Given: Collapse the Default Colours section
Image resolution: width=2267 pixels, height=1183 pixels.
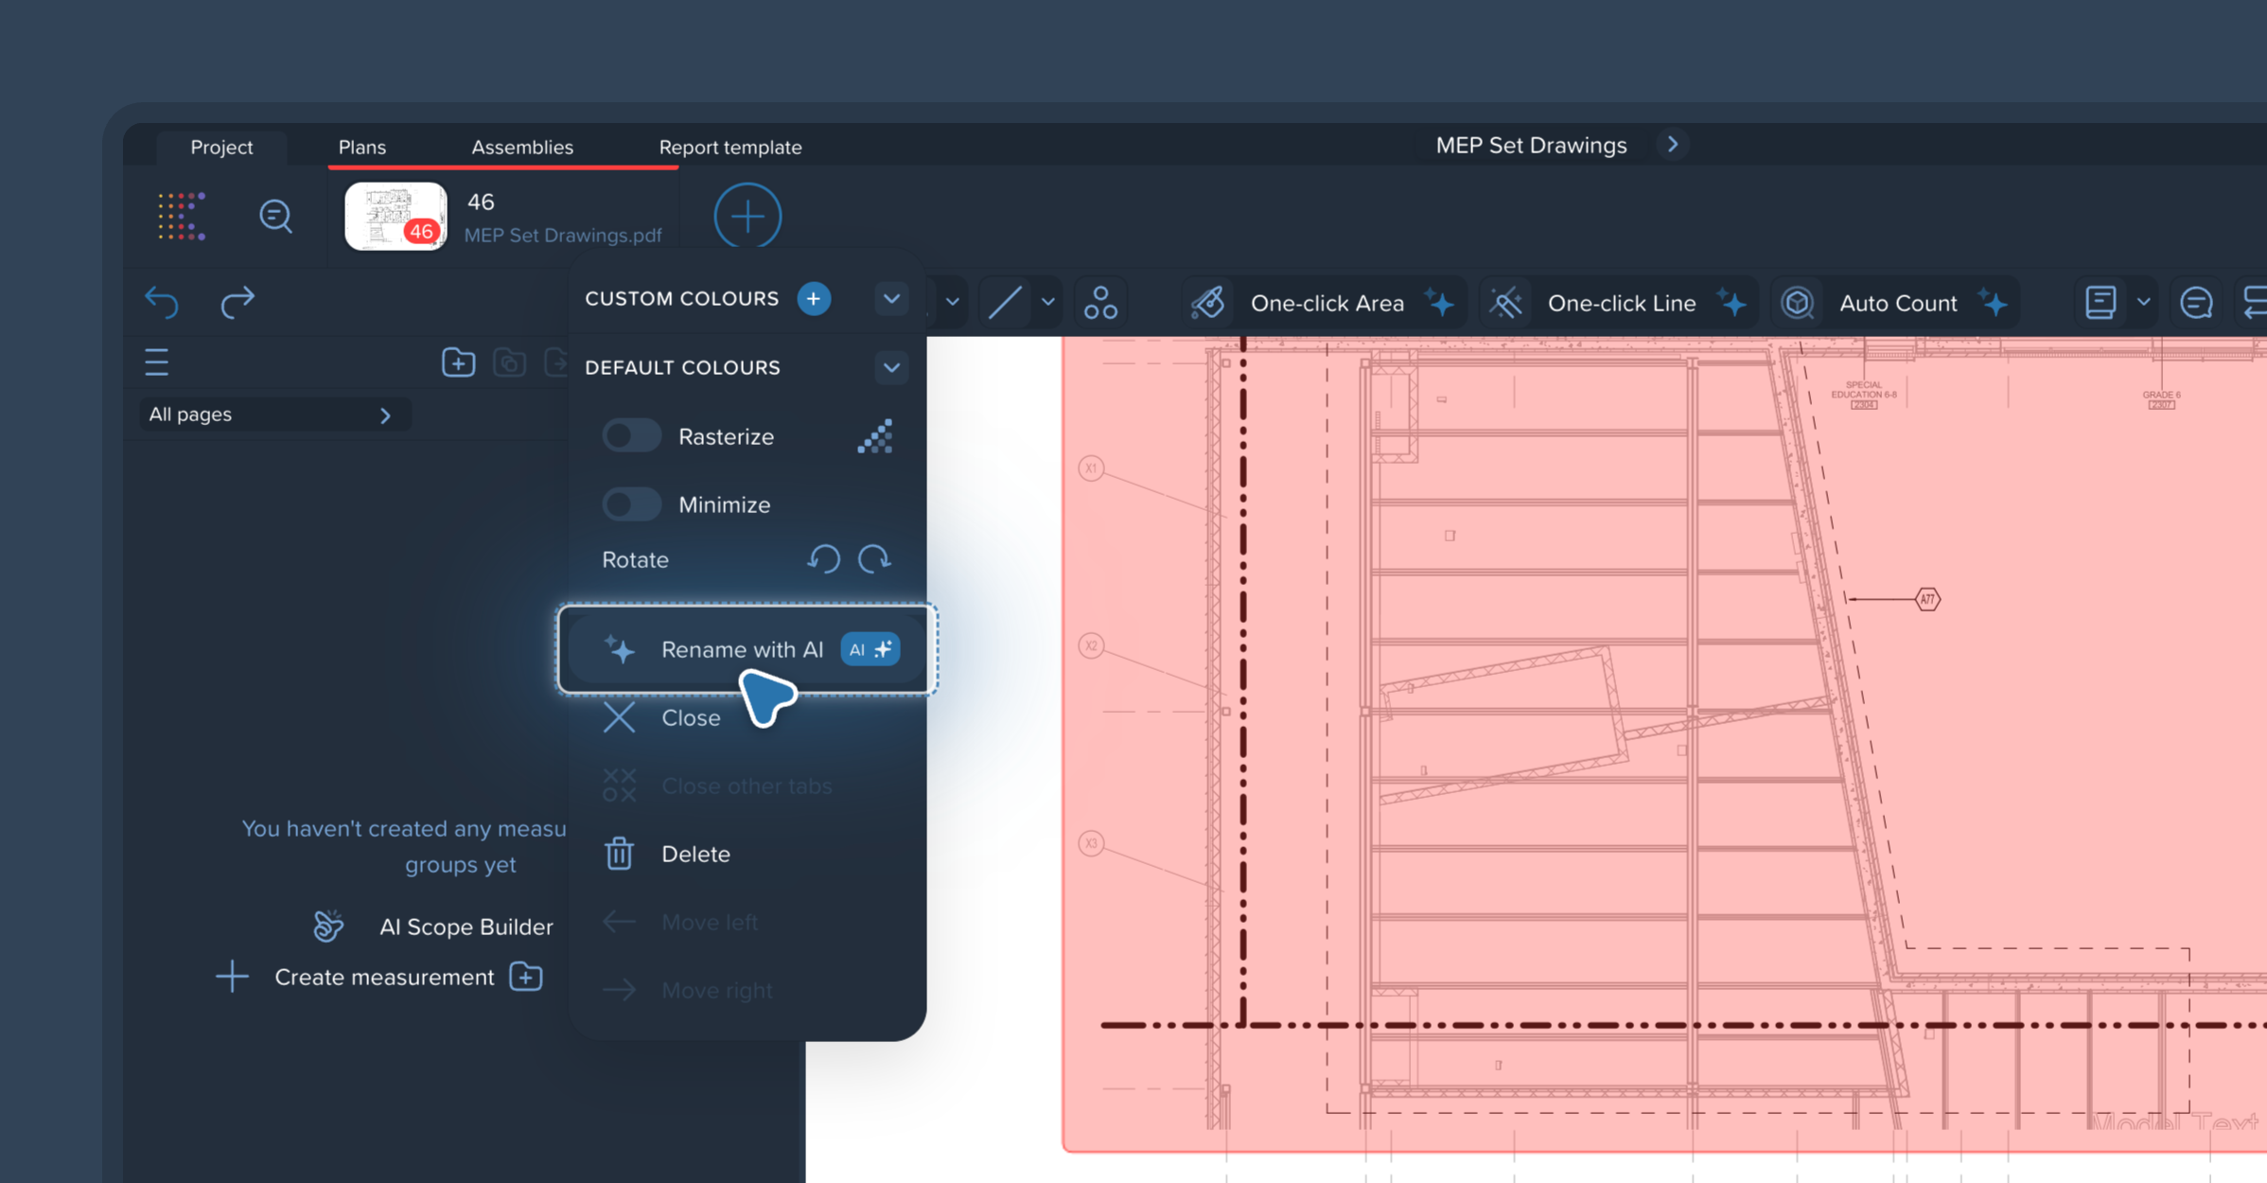Looking at the screenshot, I should (x=890, y=367).
